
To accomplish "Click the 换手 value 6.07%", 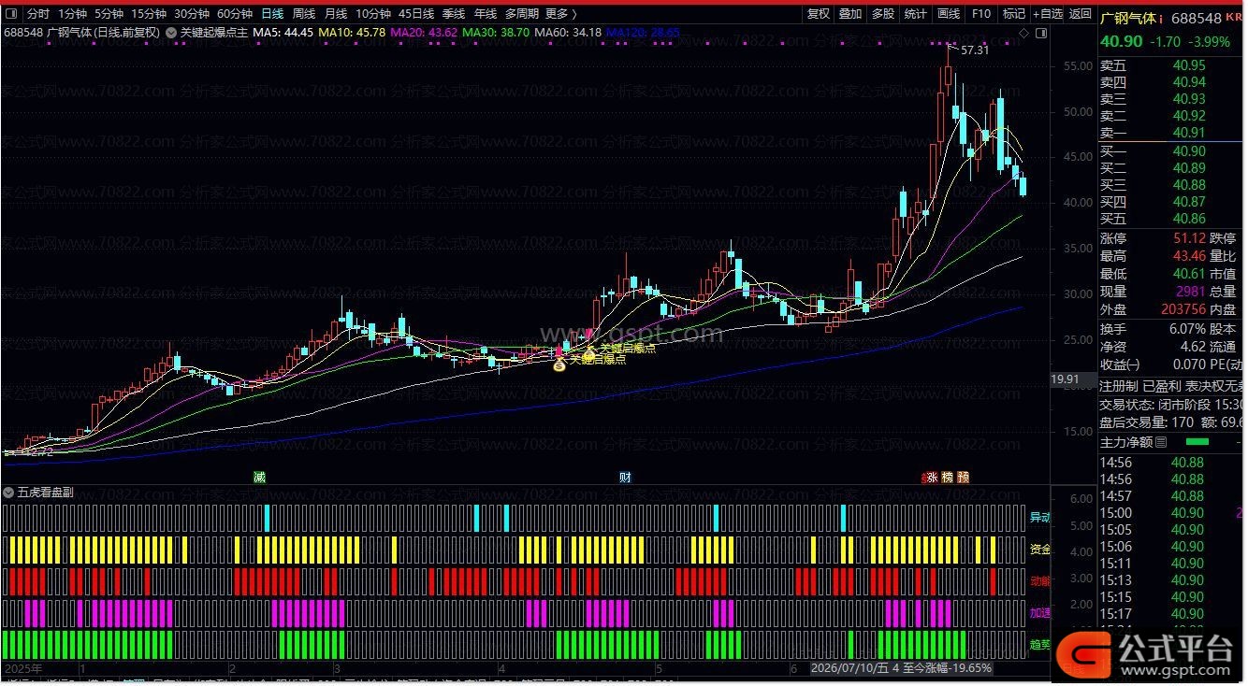I will click(x=1188, y=329).
